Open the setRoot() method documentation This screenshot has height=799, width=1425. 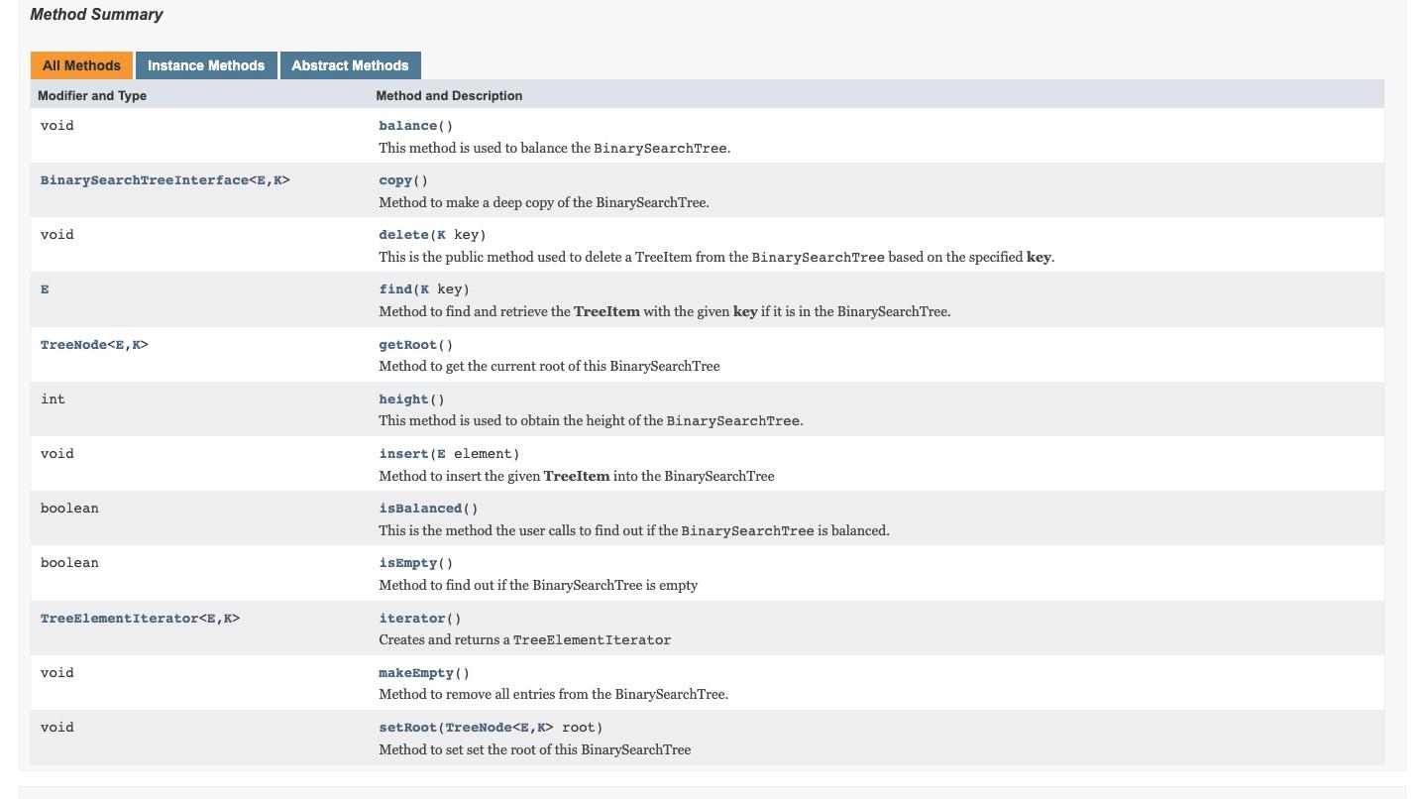[407, 727]
